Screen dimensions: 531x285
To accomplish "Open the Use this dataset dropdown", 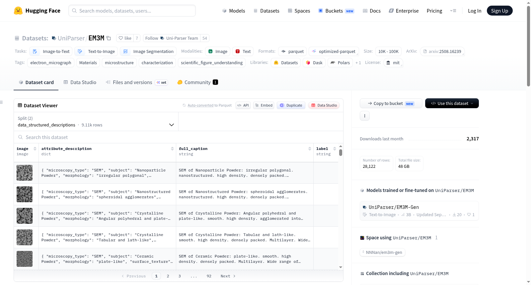I will click(452, 103).
